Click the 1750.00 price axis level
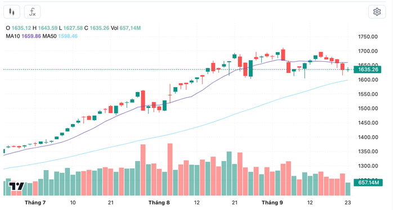 click(x=368, y=36)
